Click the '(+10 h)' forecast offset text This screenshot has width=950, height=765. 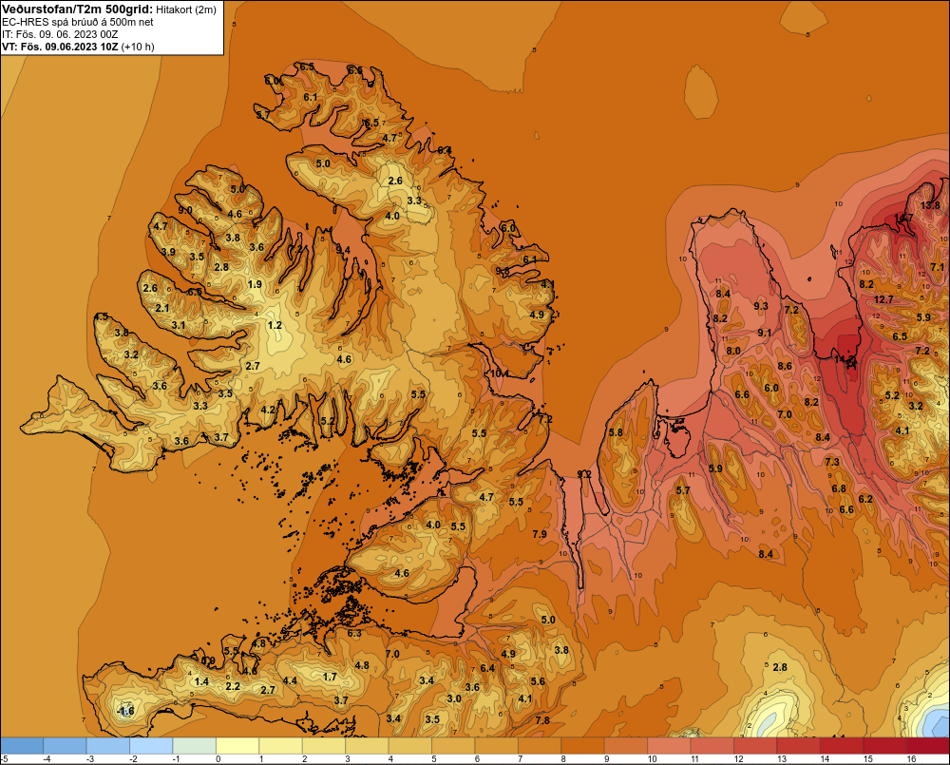(138, 47)
